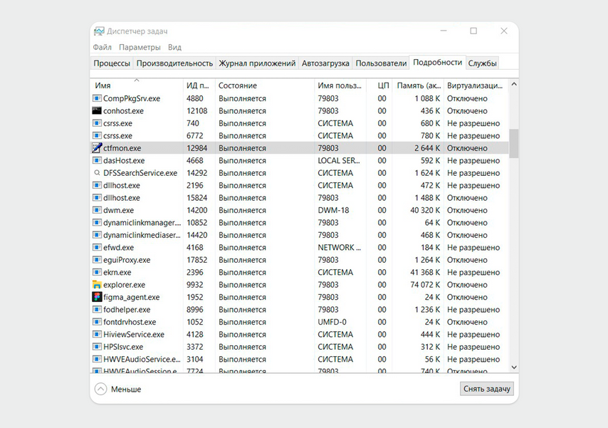The image size is (608, 428).
Task: Click the conhost.exe process name
Action: click(x=123, y=110)
